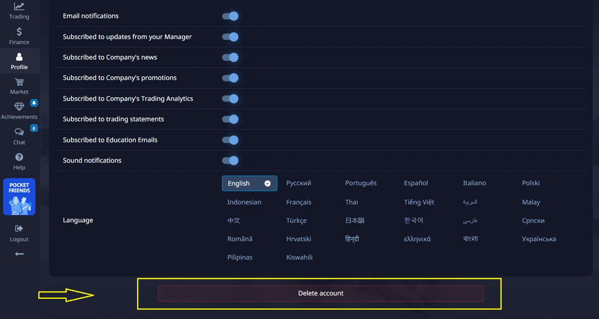Open the Trading chart icon in sidebar
Screen dimensions: 599x319
click(19, 7)
